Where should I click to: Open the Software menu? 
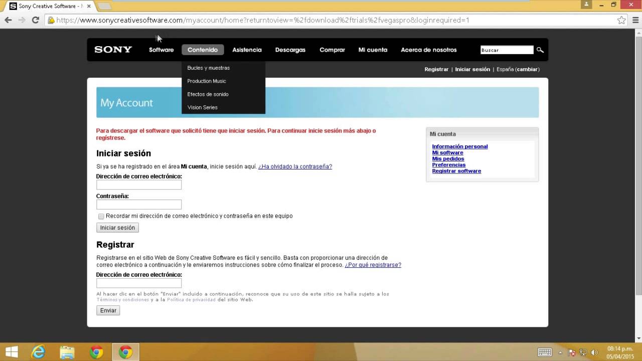click(161, 50)
